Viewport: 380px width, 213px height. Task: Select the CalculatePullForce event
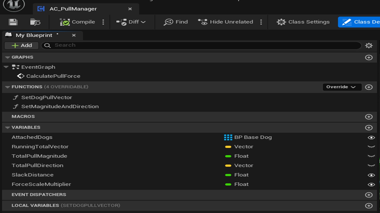(53, 76)
